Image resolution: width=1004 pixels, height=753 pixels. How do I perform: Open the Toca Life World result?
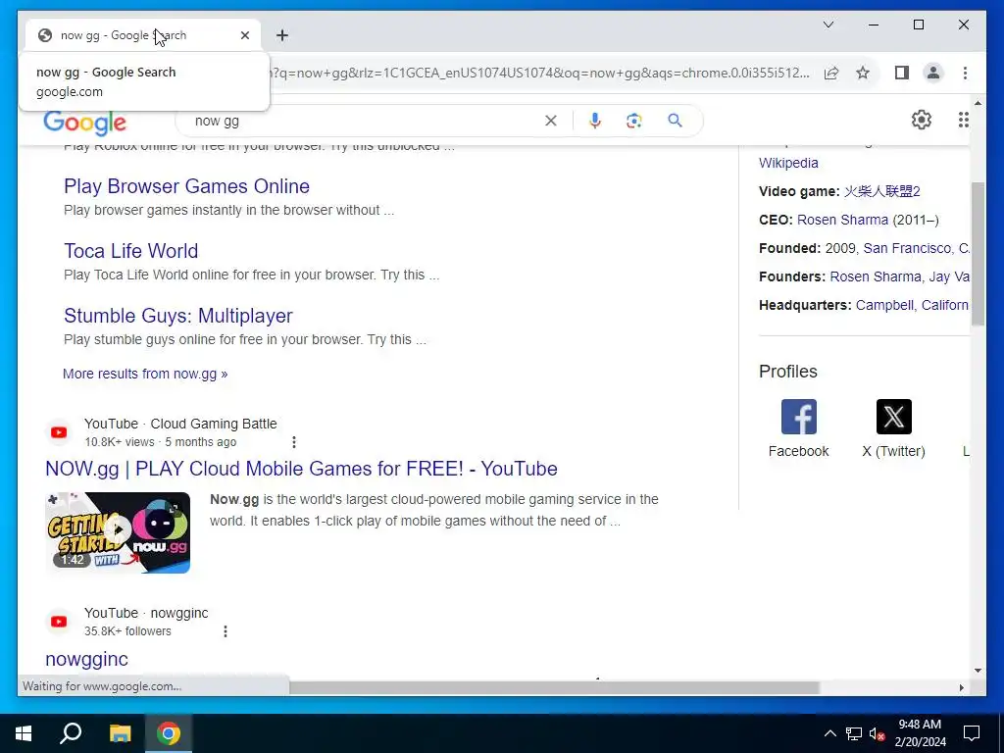pos(131,251)
